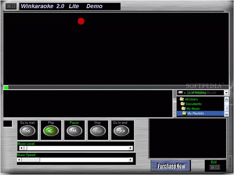Open the Documents folder
Screen dimensions: 234x175
pyautogui.click(x=193, y=104)
